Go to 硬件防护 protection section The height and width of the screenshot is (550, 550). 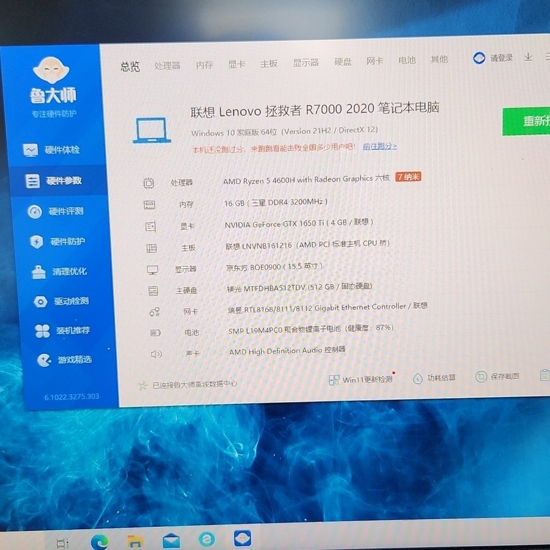tap(57, 241)
